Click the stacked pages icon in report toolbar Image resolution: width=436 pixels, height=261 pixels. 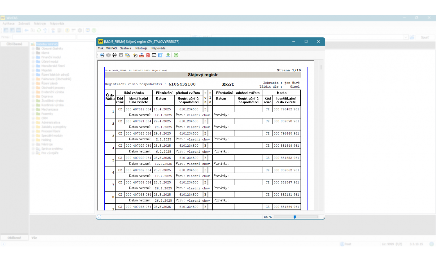[127, 55]
